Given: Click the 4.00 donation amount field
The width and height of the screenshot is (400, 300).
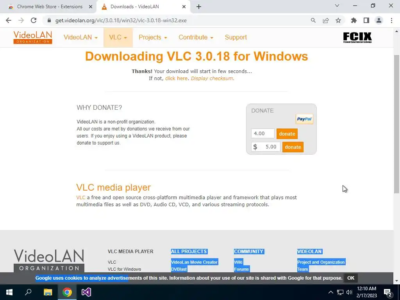Looking at the screenshot, I should (x=263, y=134).
